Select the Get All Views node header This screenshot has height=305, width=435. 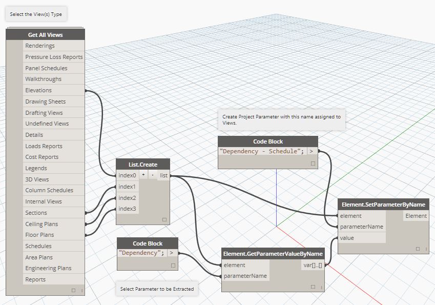[x=45, y=35]
